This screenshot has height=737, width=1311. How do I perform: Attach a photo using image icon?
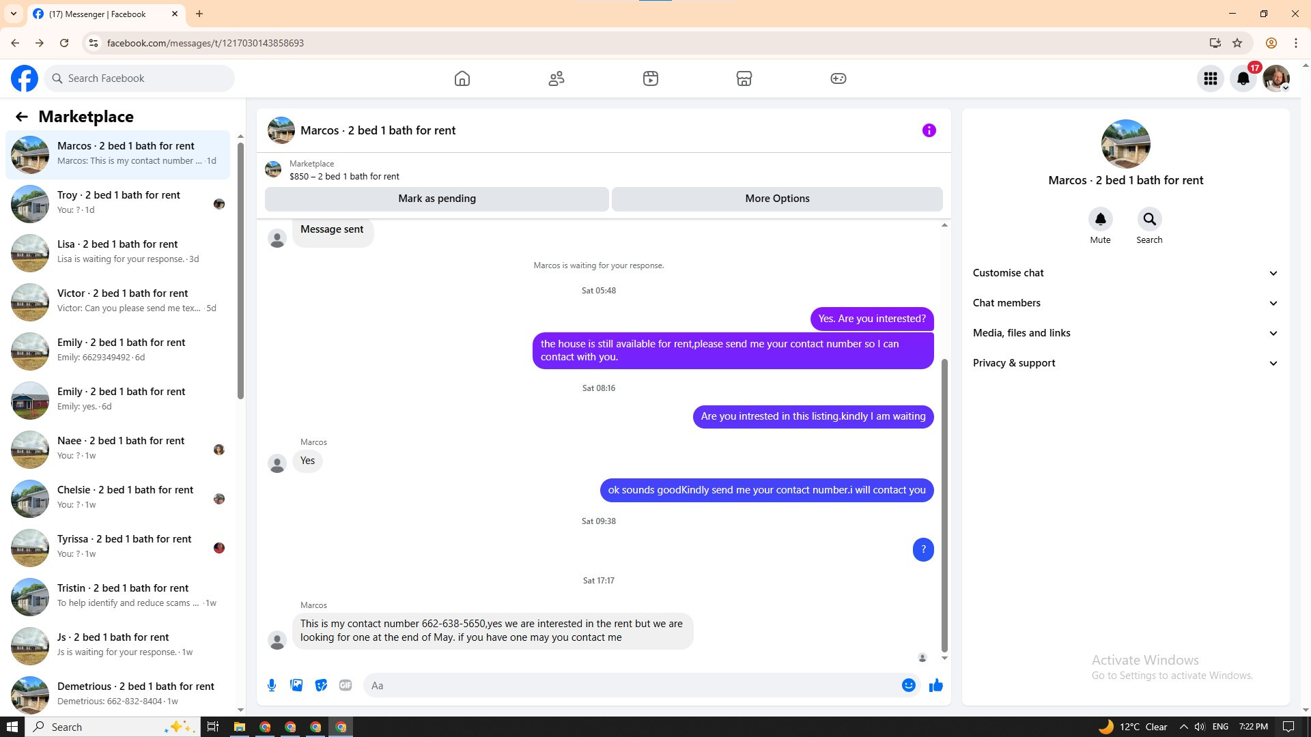coord(296,685)
